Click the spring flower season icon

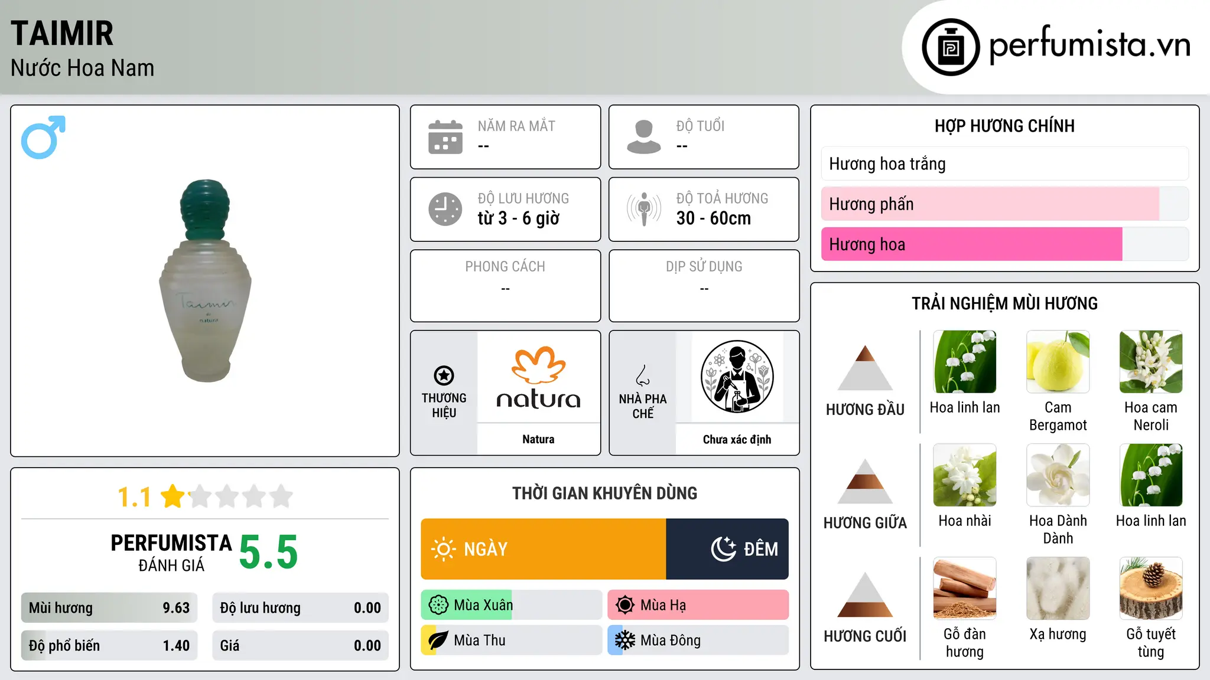coord(438,605)
